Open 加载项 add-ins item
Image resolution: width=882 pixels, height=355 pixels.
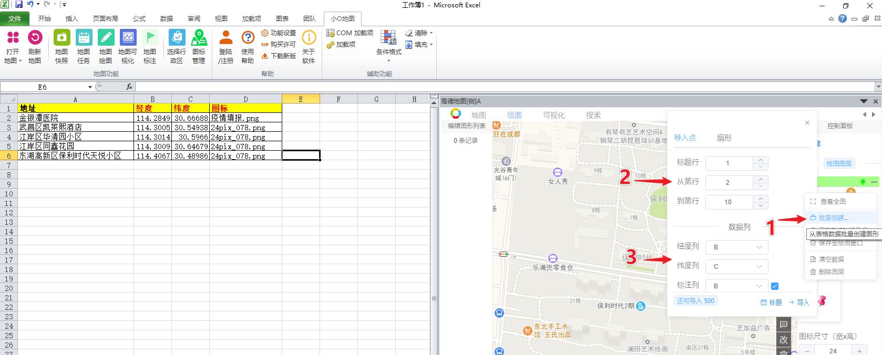pyautogui.click(x=341, y=45)
